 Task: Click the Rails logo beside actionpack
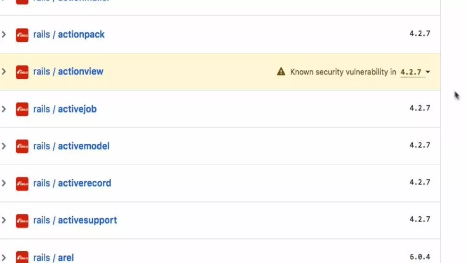click(x=22, y=35)
